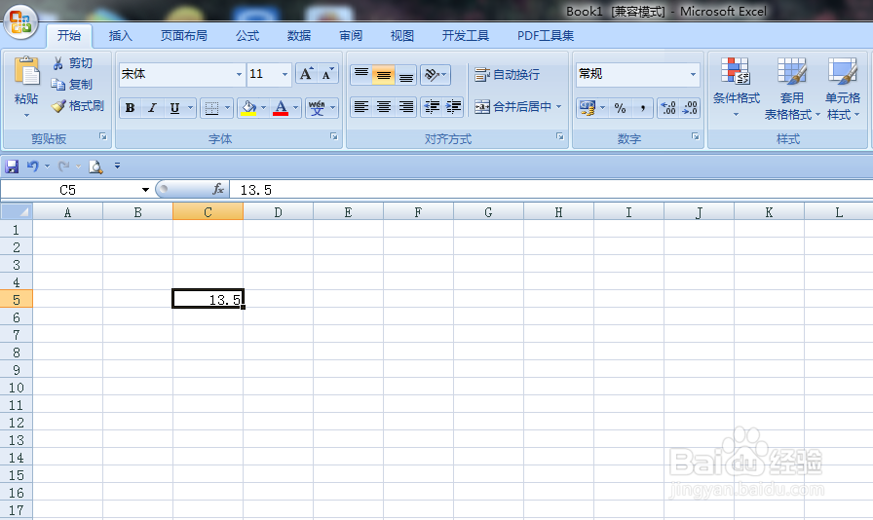The image size is (873, 520).
Task: Open the Number (数字) dialog launcher
Action: pos(696,136)
